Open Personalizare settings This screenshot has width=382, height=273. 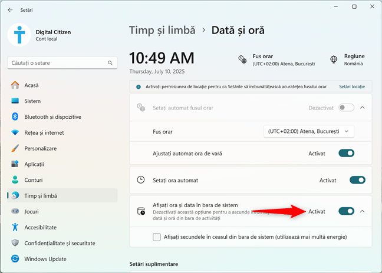[x=62, y=148]
